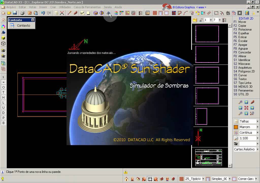Viewport: 260px width, 183px height.
Task: Save drawing with the floppy disk icon
Action: tap(15, 13)
